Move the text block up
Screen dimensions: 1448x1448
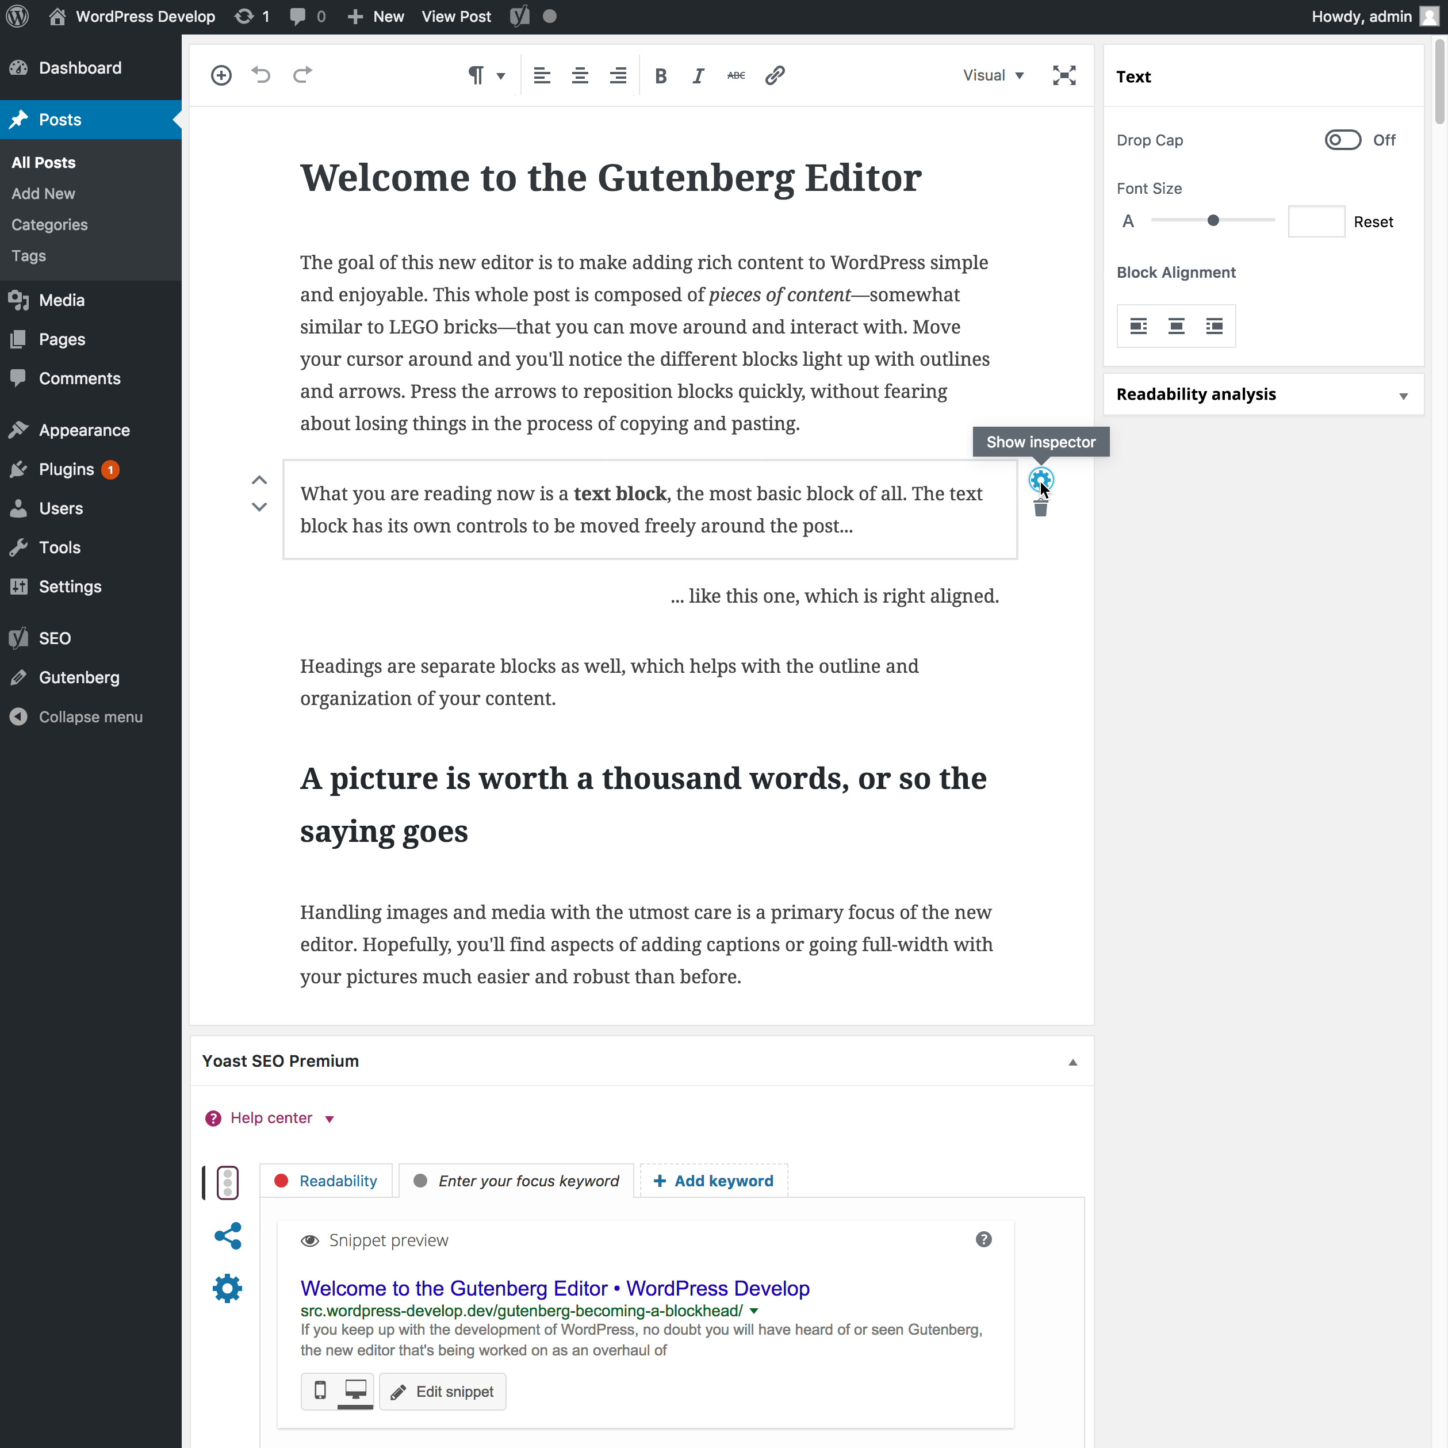pos(259,480)
